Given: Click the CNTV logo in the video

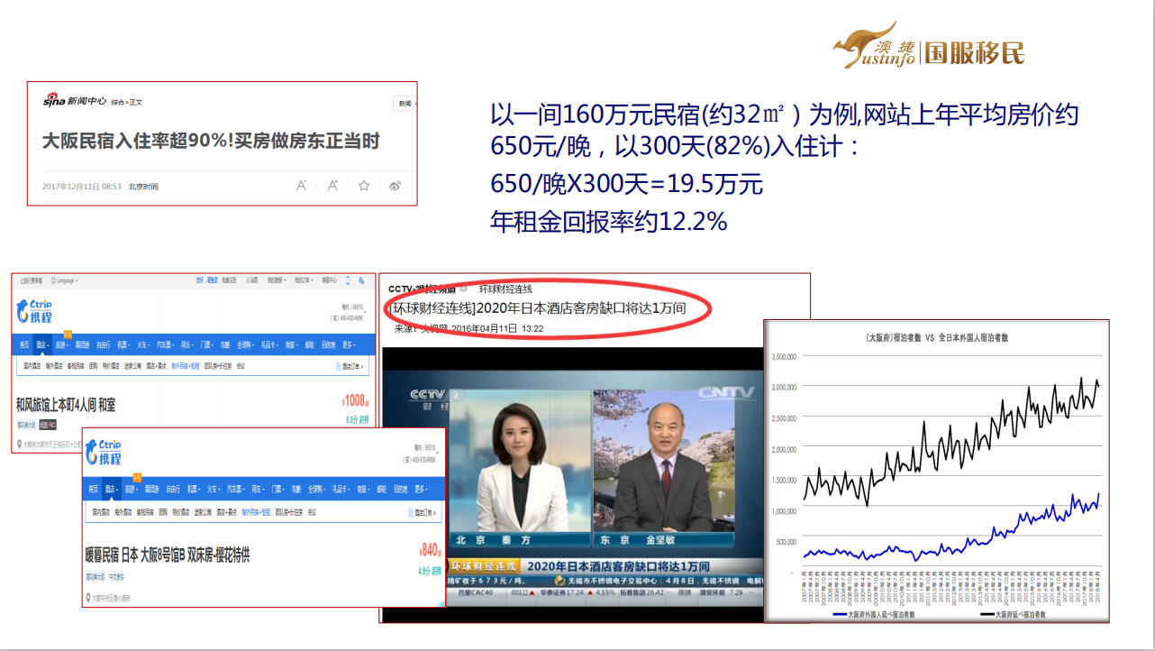Looking at the screenshot, I should pos(726,392).
